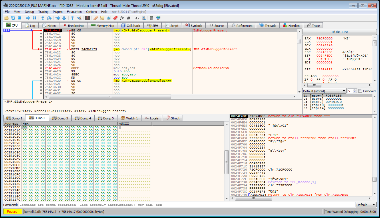Viewport: 380px width, 218px height.
Task: Switch to the Breakpoints tab
Action: pyautogui.click(x=73, y=25)
